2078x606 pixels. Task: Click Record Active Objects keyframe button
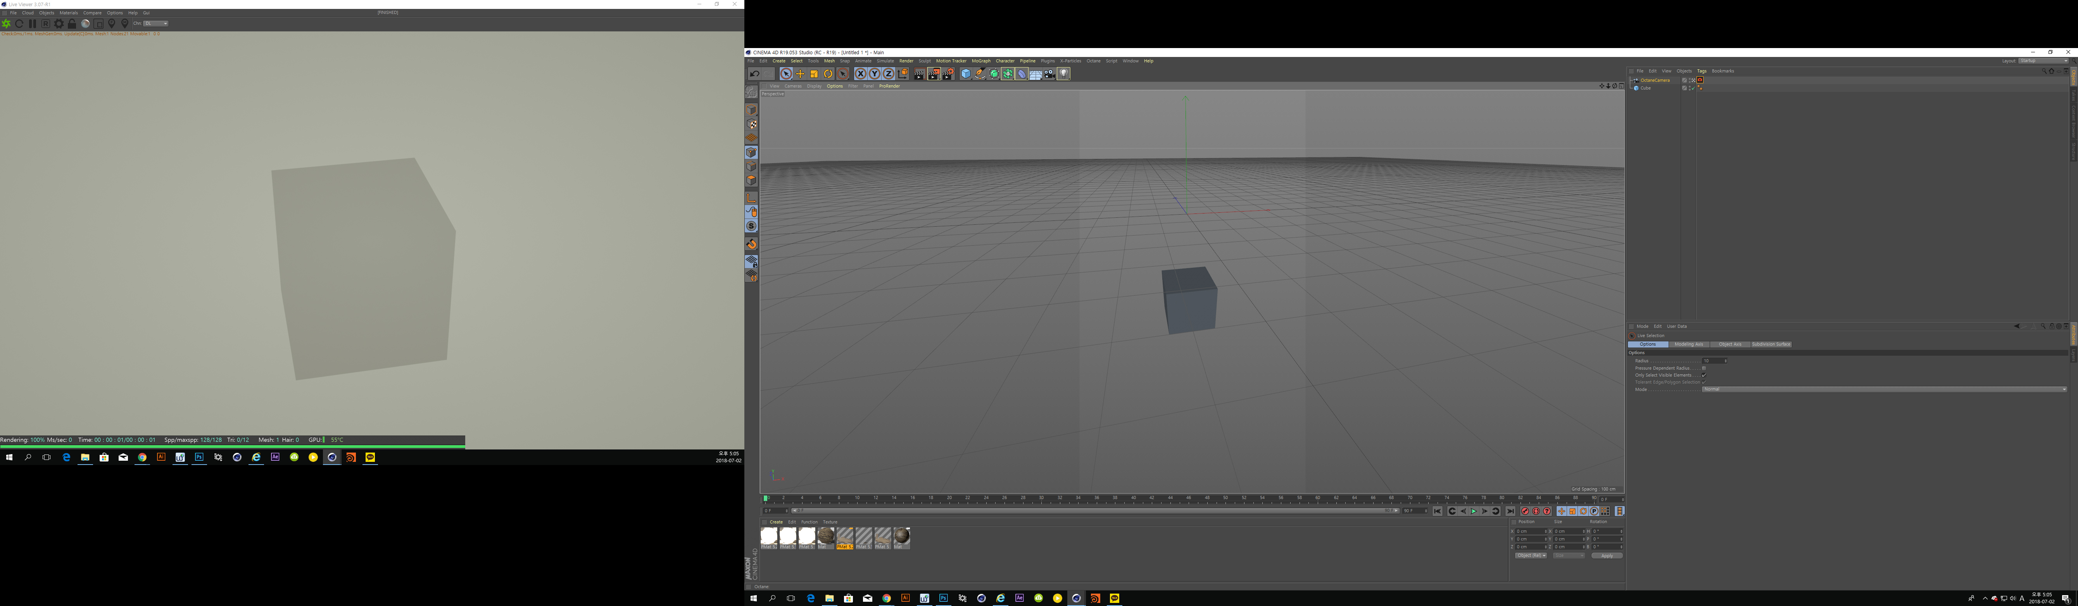click(x=1526, y=512)
